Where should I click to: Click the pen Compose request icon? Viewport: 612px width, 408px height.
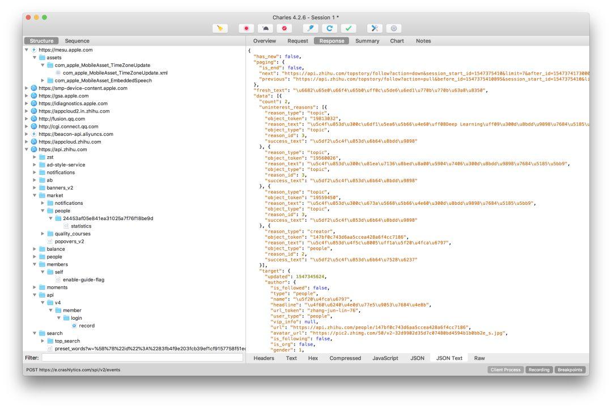pyautogui.click(x=311, y=28)
